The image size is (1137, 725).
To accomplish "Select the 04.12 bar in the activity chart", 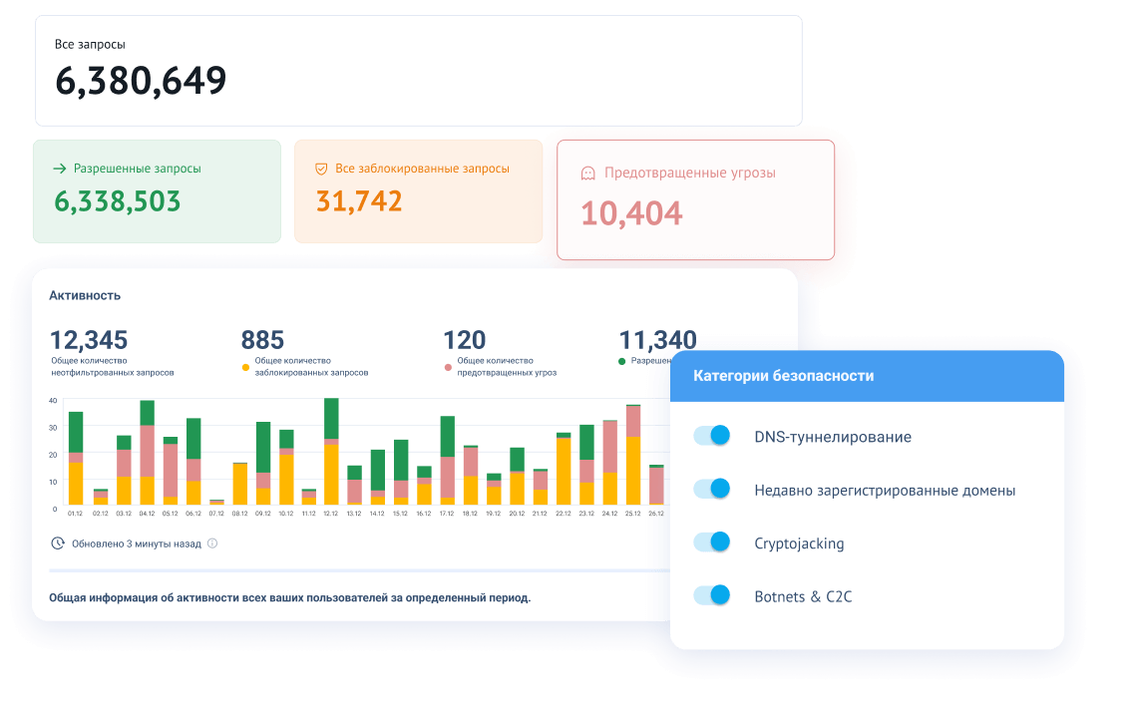I will pyautogui.click(x=147, y=454).
